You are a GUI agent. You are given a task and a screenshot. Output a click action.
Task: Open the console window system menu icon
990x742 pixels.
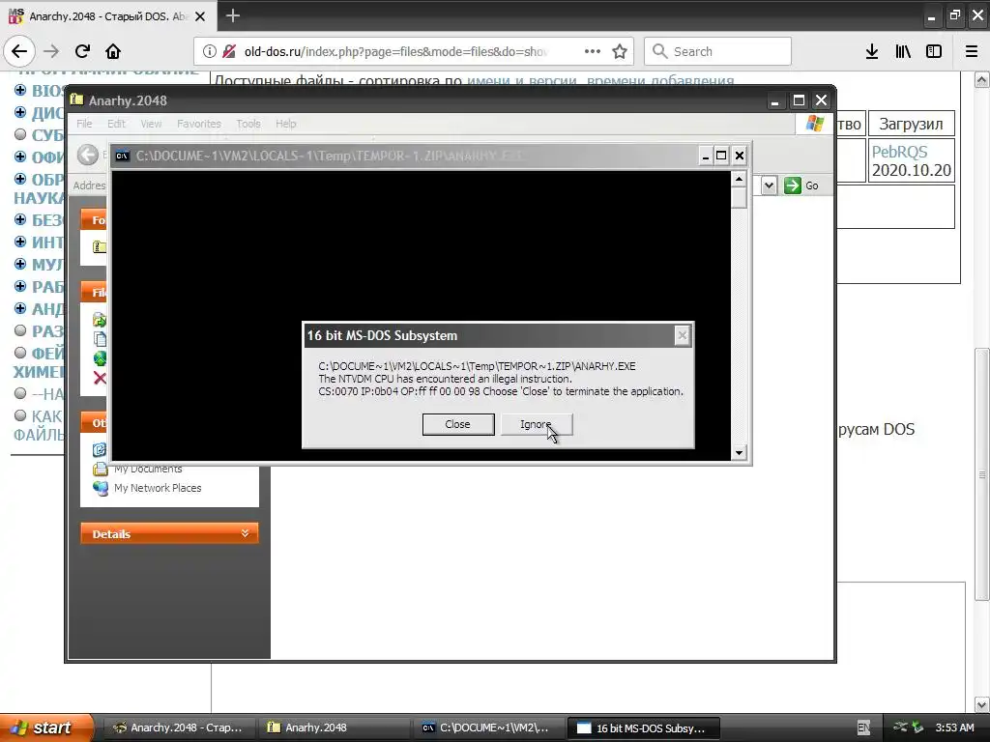[x=123, y=156]
